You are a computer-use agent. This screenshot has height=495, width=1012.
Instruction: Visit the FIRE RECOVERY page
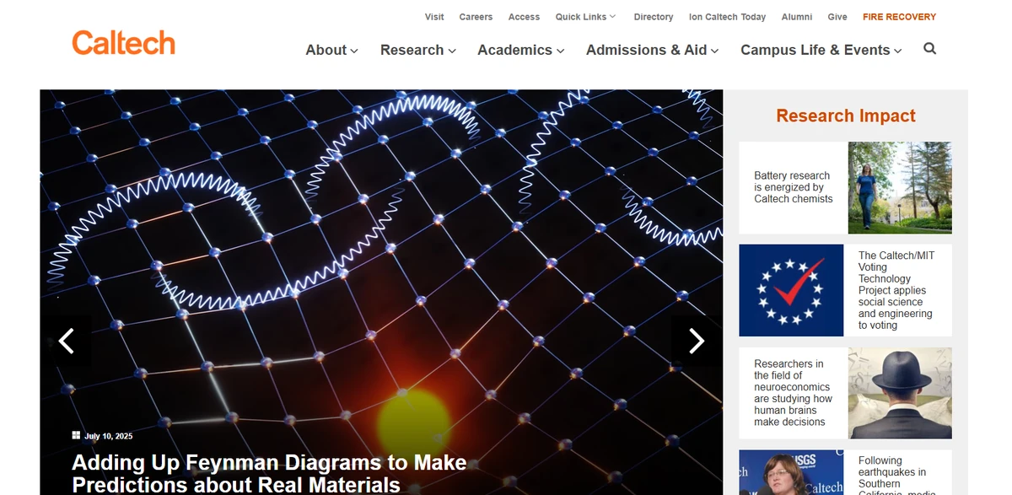tap(899, 16)
